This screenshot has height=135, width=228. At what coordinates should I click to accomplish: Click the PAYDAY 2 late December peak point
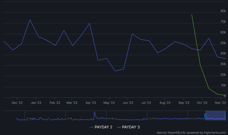click(x=30, y=20)
